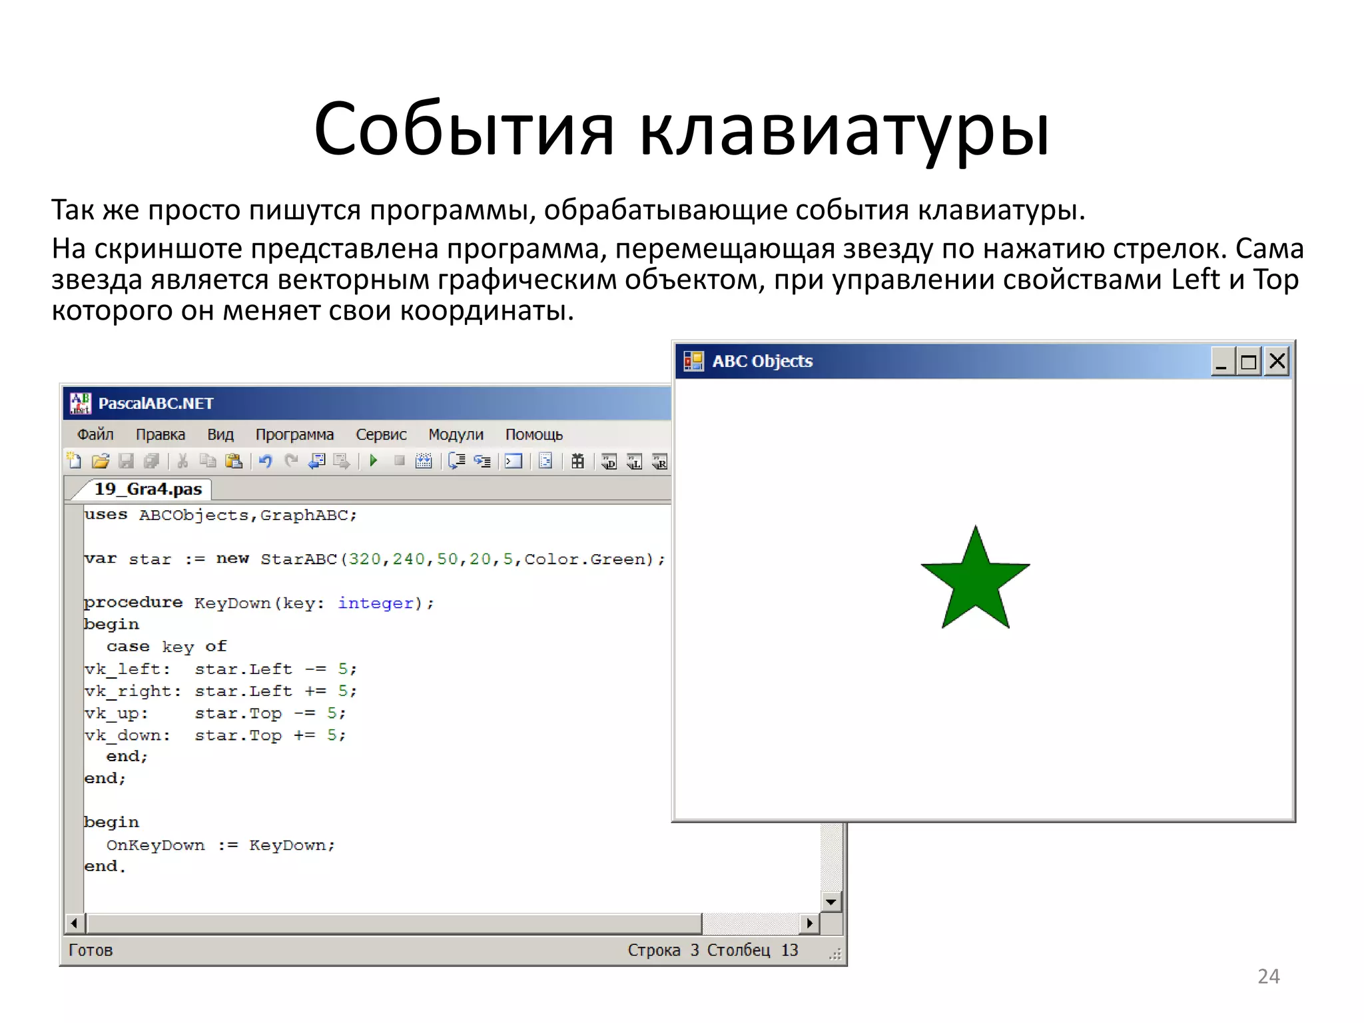Click the vertical scrollbar down arrow
Image resolution: width=1364 pixels, height=1023 pixels.
(831, 902)
